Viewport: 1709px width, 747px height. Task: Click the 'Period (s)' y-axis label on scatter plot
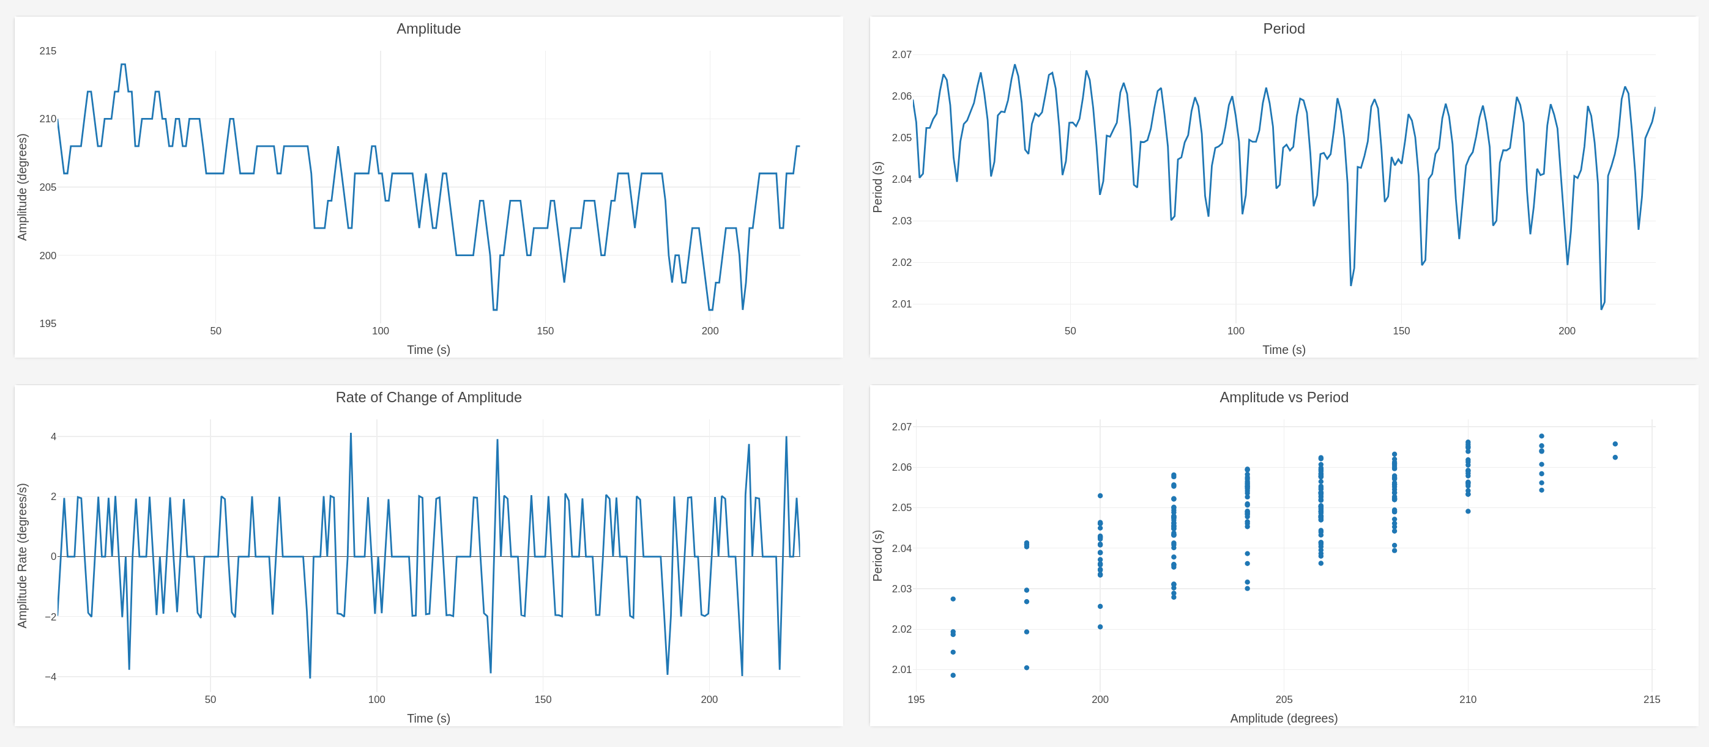(877, 556)
